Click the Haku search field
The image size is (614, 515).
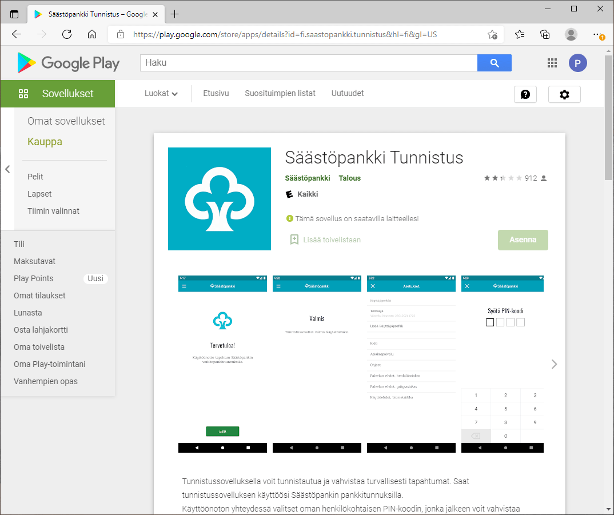tap(309, 63)
